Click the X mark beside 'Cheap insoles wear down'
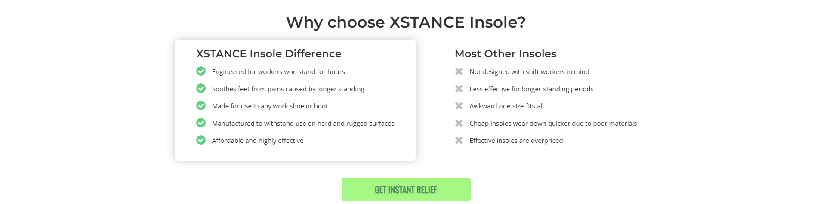Image resolution: width=814 pixels, height=204 pixels. click(x=459, y=123)
